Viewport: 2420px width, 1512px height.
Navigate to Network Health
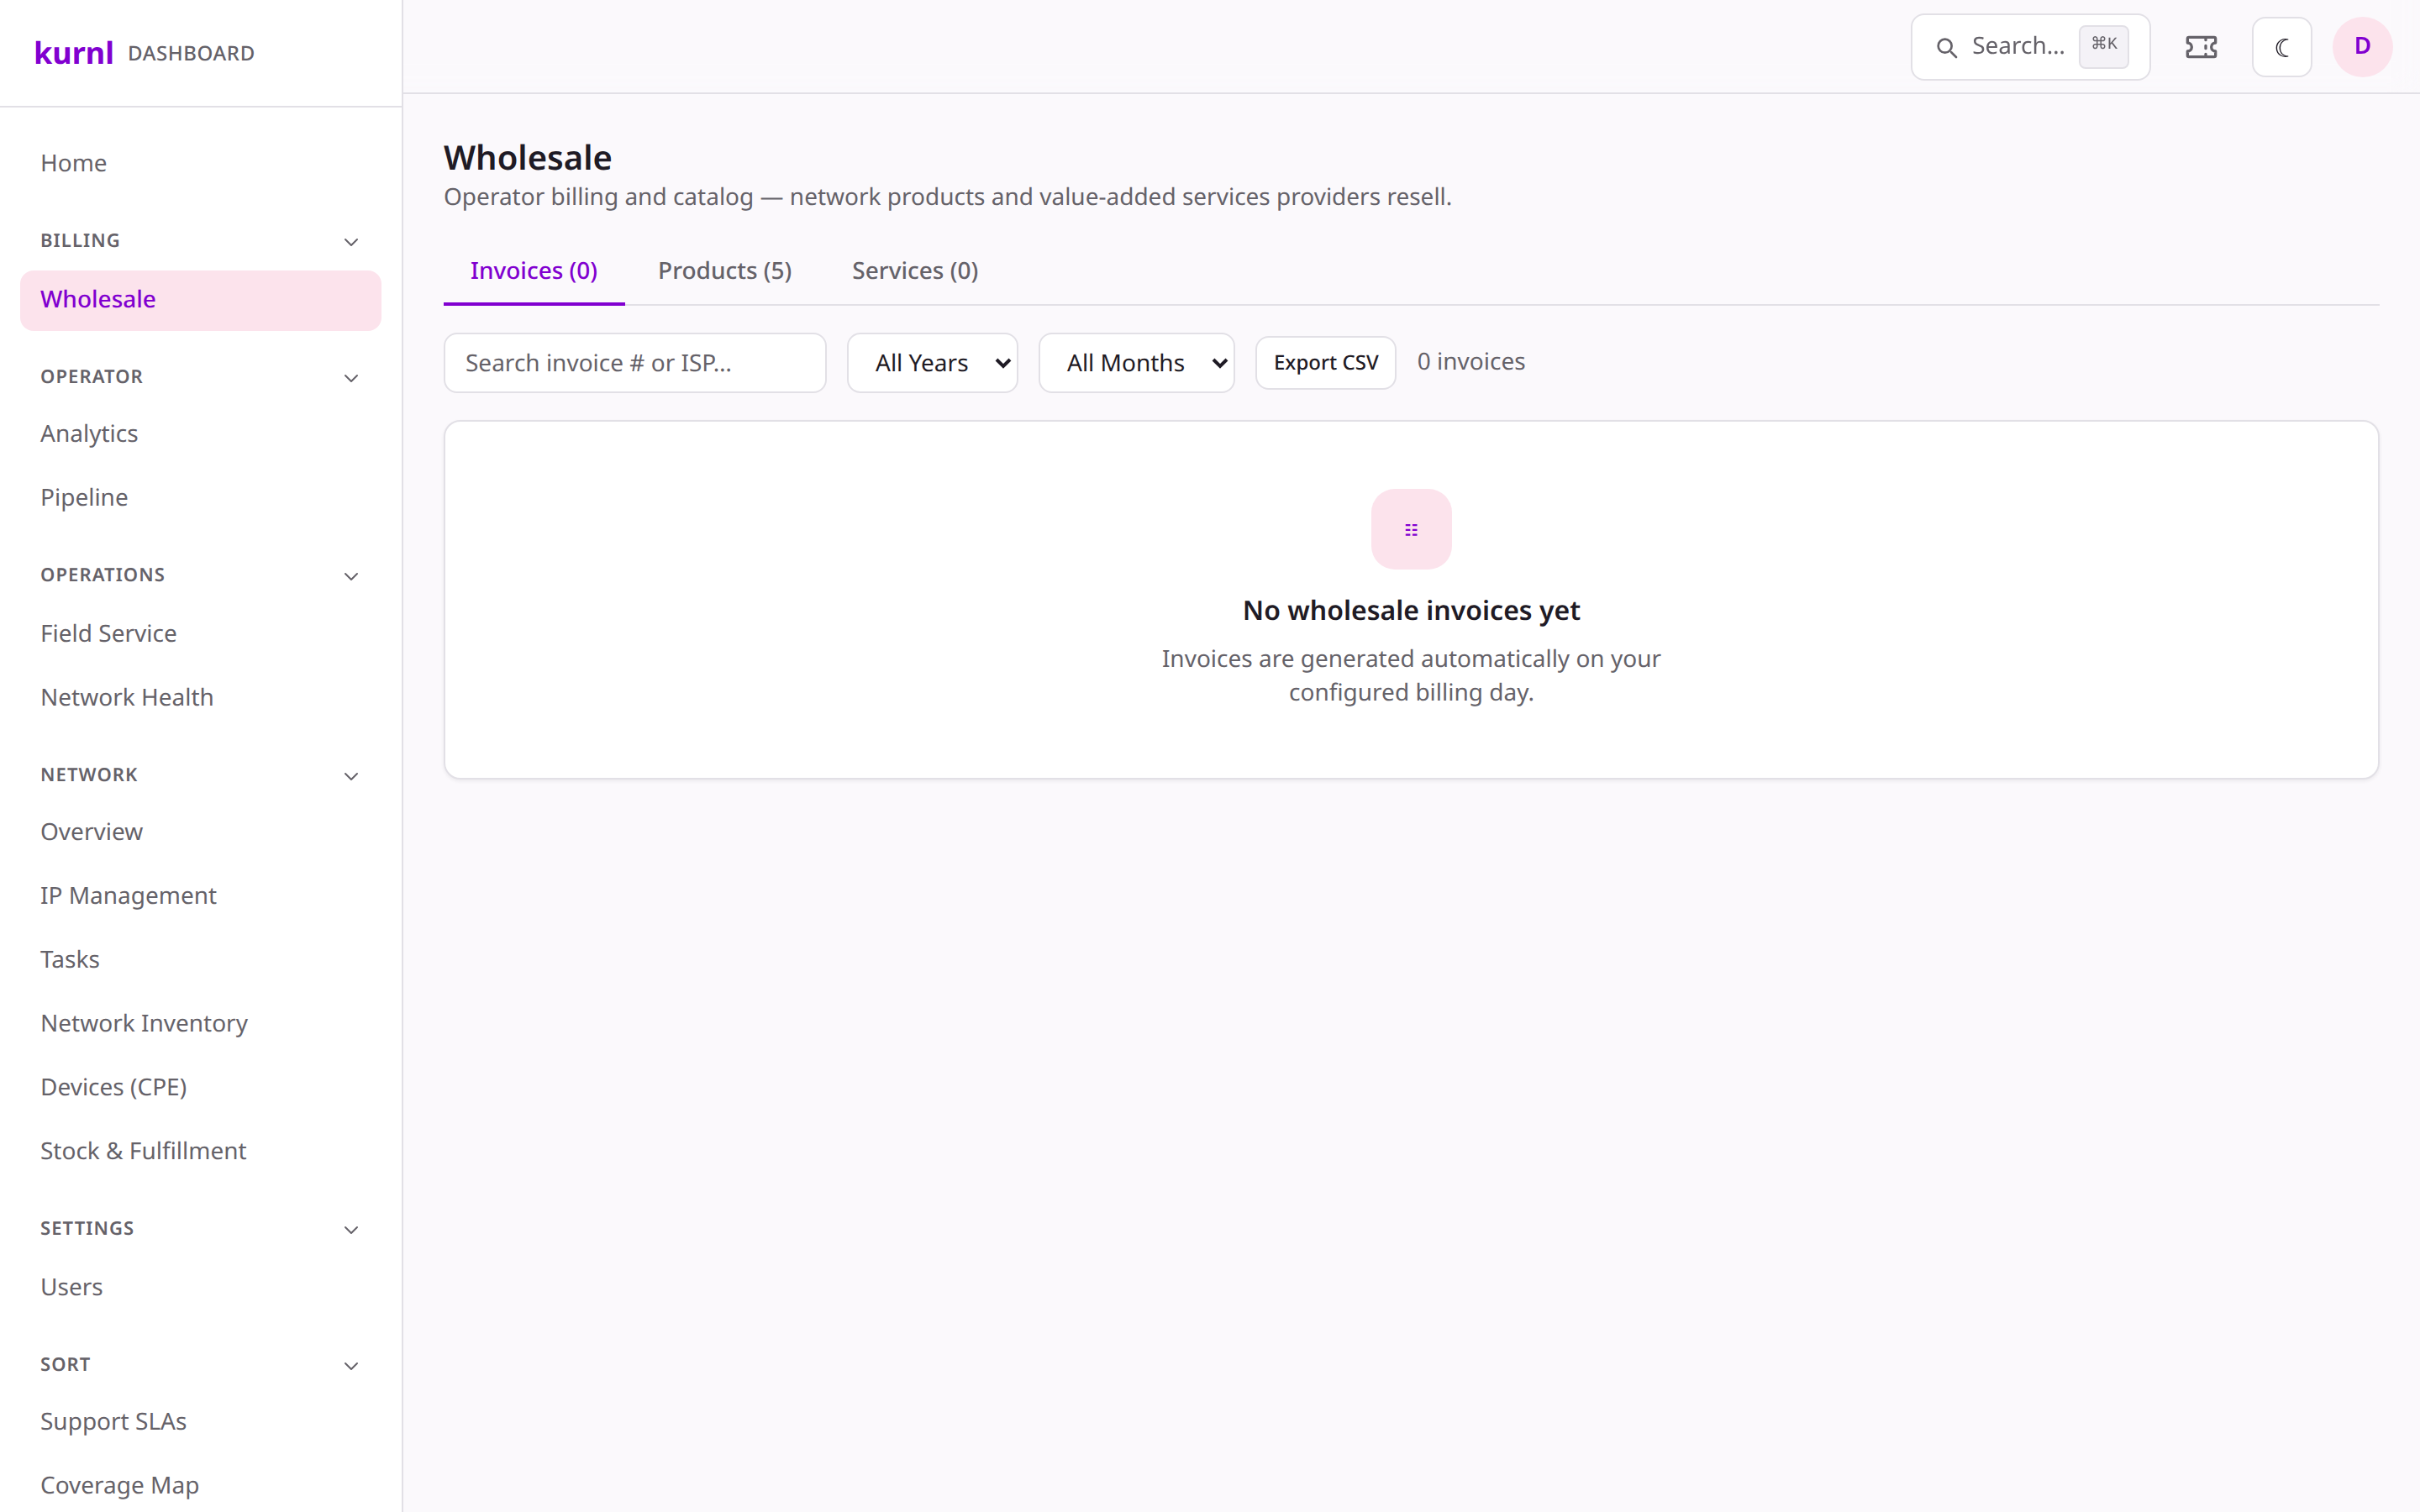[200, 698]
